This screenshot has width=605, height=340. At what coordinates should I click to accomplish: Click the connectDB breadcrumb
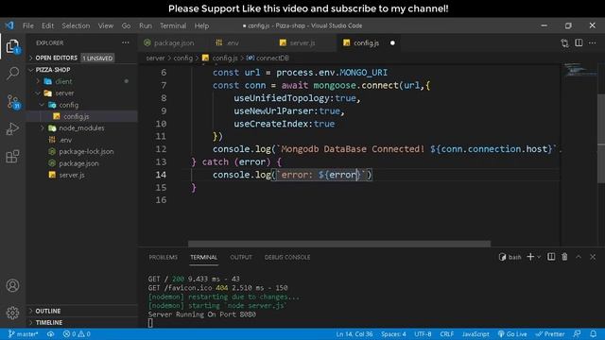(268, 58)
